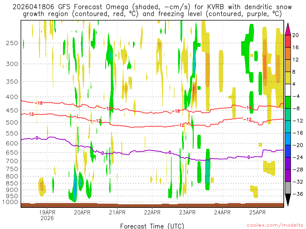This screenshot has height=229, width=306.
Task: Click the purple -28 to -32 colorbar swatch
Action: pos(288,176)
